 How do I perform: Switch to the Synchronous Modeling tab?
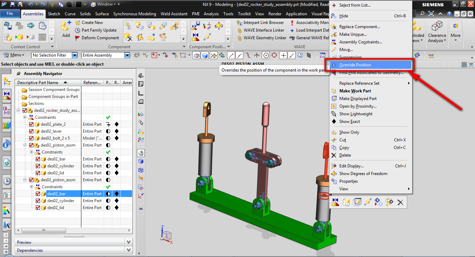(135, 14)
